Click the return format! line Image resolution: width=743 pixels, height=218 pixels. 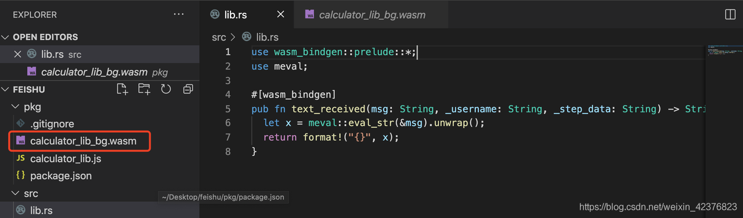[331, 137]
